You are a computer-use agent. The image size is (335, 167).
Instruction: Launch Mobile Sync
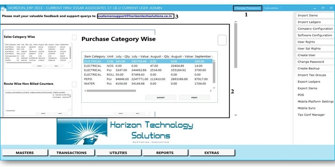click(x=314, y=108)
